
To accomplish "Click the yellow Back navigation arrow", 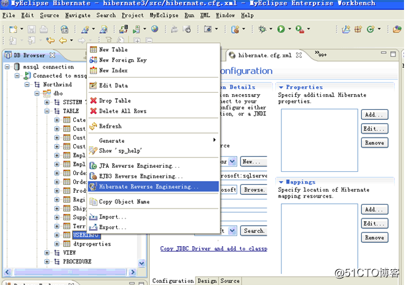I will [x=63, y=41].
